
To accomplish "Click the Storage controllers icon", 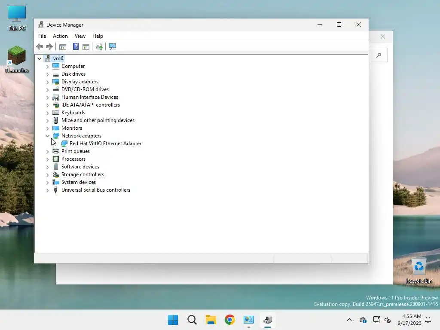I will 56,174.
